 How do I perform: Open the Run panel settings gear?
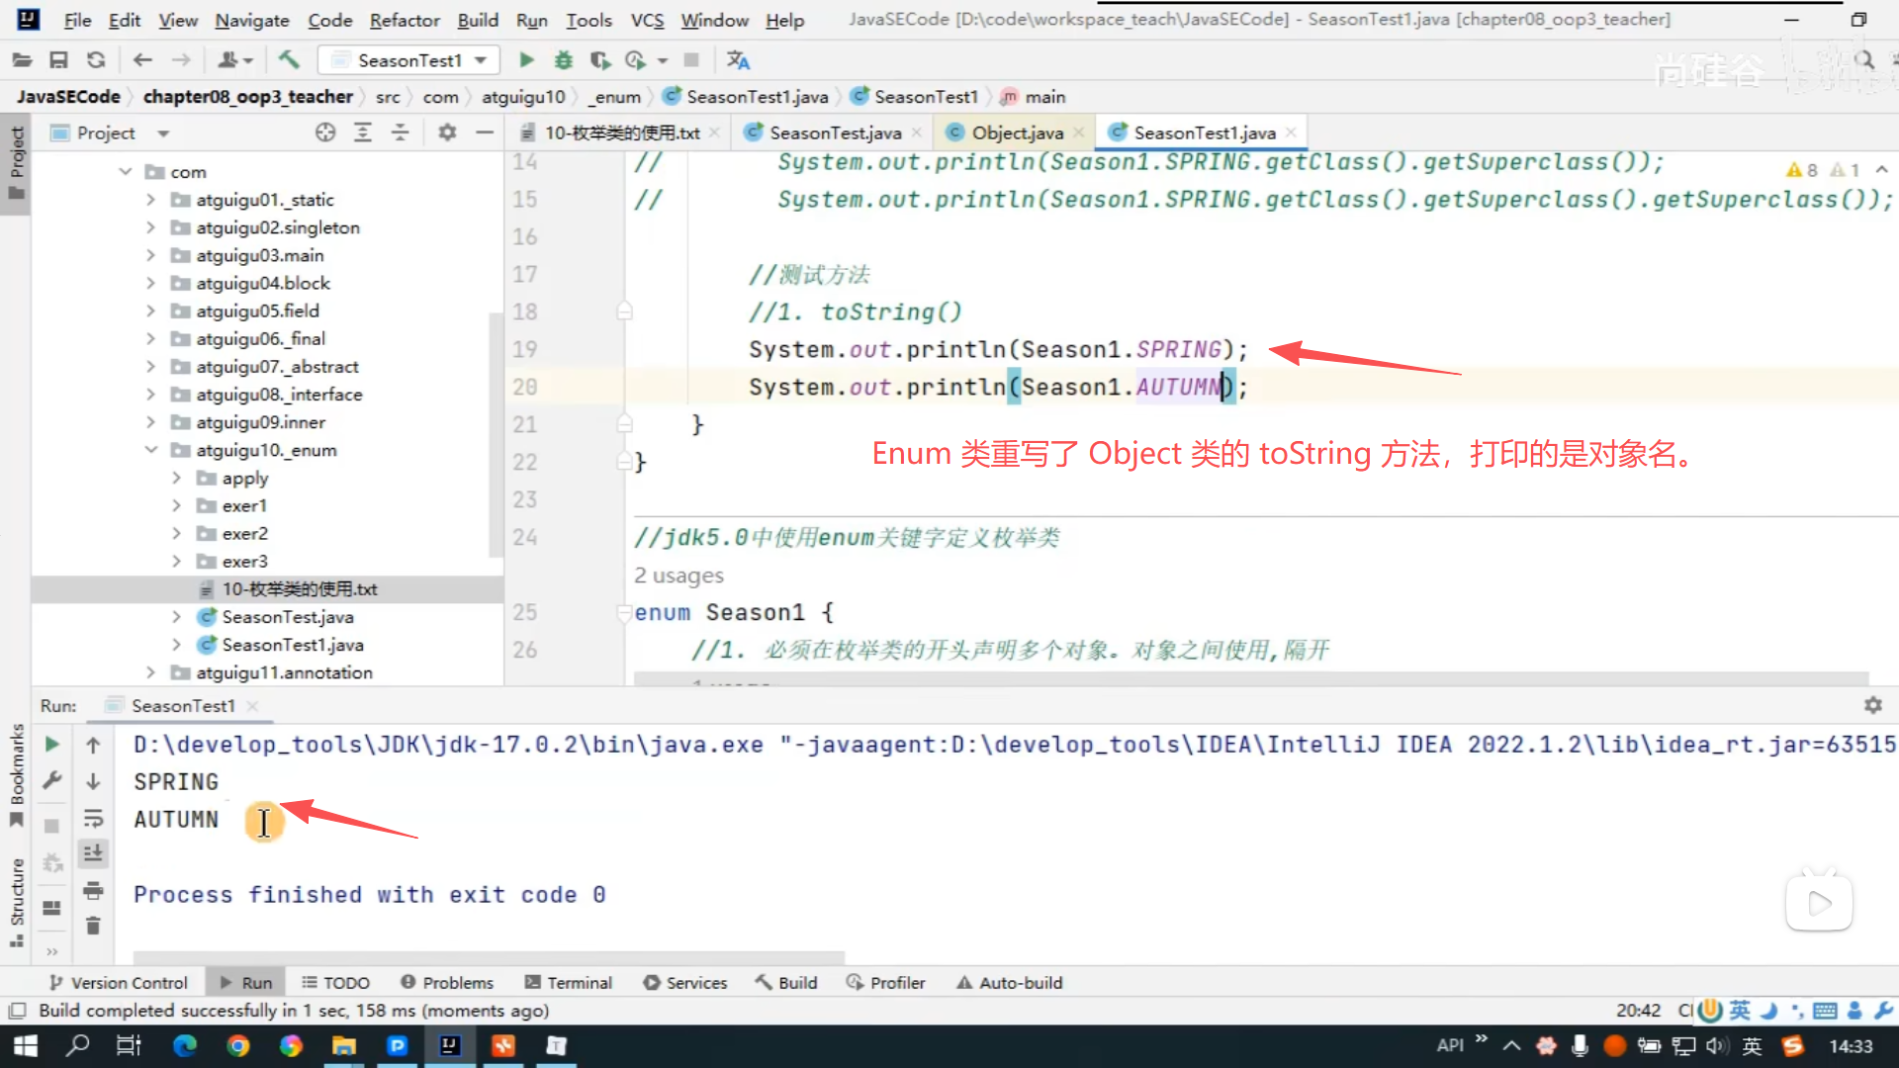tap(1872, 705)
